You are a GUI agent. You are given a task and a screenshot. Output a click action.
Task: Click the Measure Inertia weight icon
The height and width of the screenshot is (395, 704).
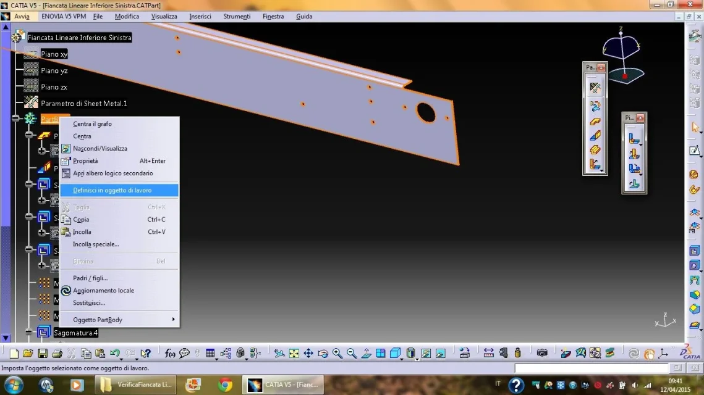pyautogui.click(x=518, y=353)
